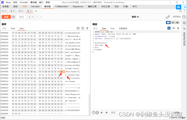Screen dimensions: 187x120
Task: Select response 美化 (Pretty) view tab
Action: click(x=95, y=28)
